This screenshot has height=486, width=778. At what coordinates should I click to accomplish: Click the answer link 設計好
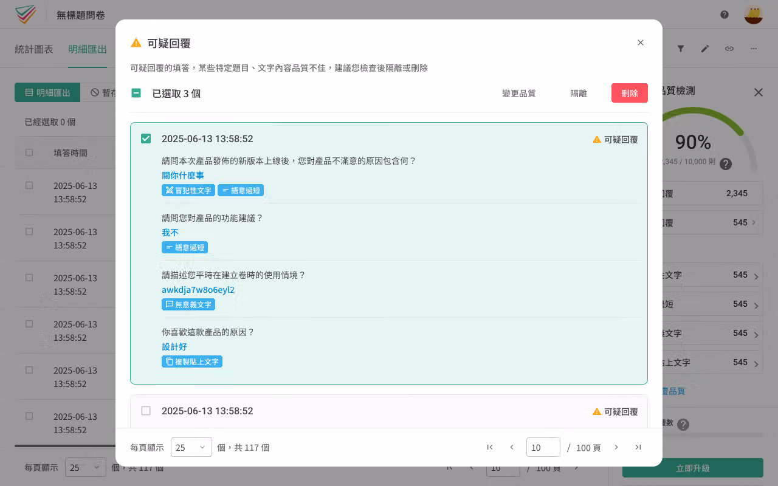[174, 347]
